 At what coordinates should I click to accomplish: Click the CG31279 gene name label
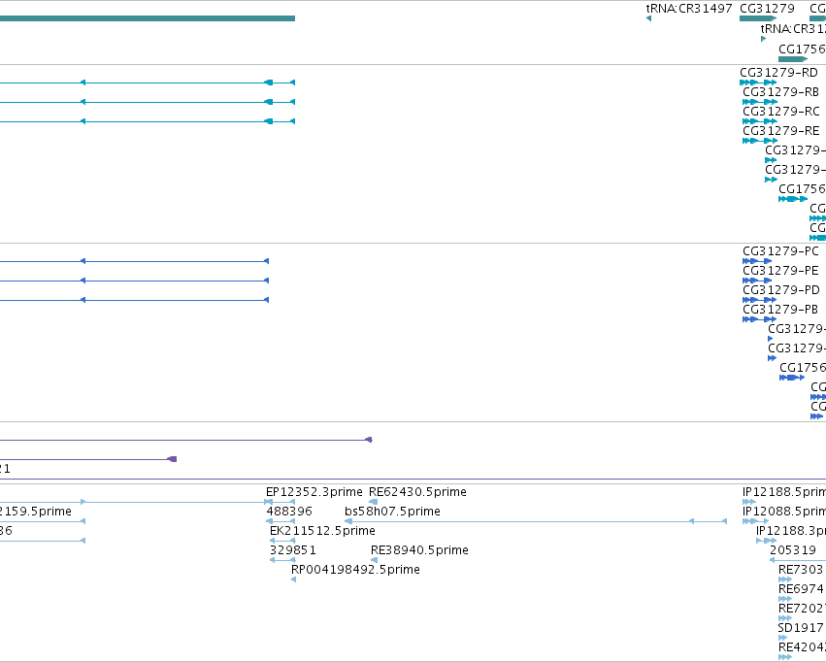767,9
